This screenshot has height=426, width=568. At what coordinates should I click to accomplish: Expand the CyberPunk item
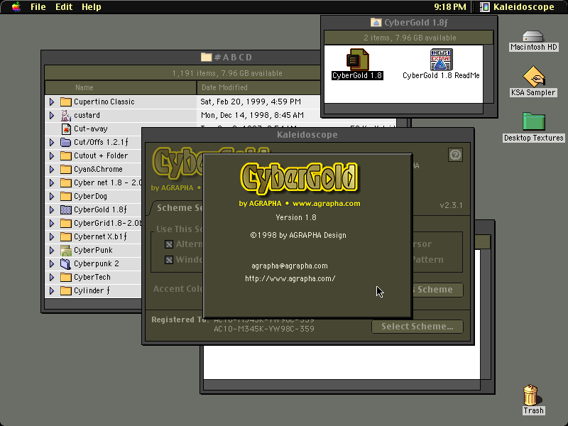[52, 251]
